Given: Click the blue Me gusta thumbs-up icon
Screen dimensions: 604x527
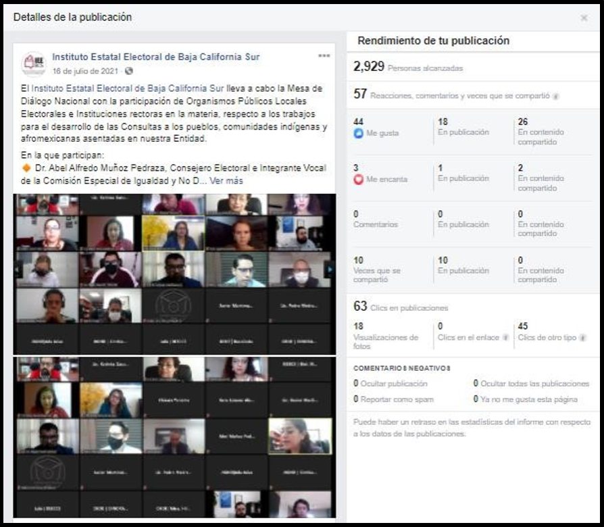Looking at the screenshot, I should pos(359,134).
